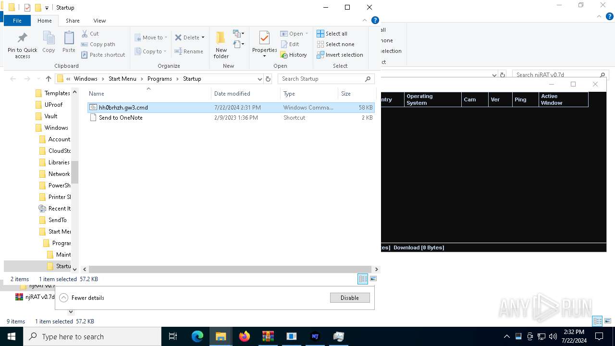Switch to Details view layout
The height and width of the screenshot is (346, 615).
click(x=363, y=279)
